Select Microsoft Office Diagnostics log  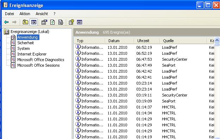41,60
